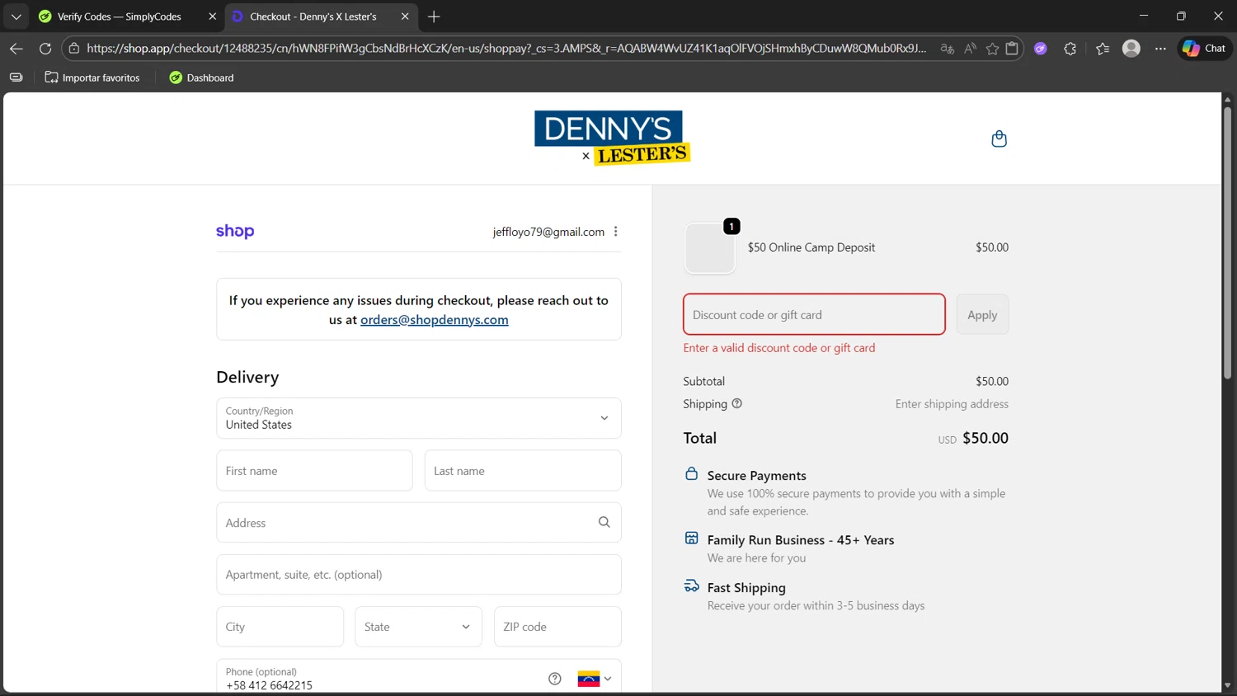The width and height of the screenshot is (1237, 696).
Task: Click the Read aloud icon in address bar
Action: click(x=970, y=49)
